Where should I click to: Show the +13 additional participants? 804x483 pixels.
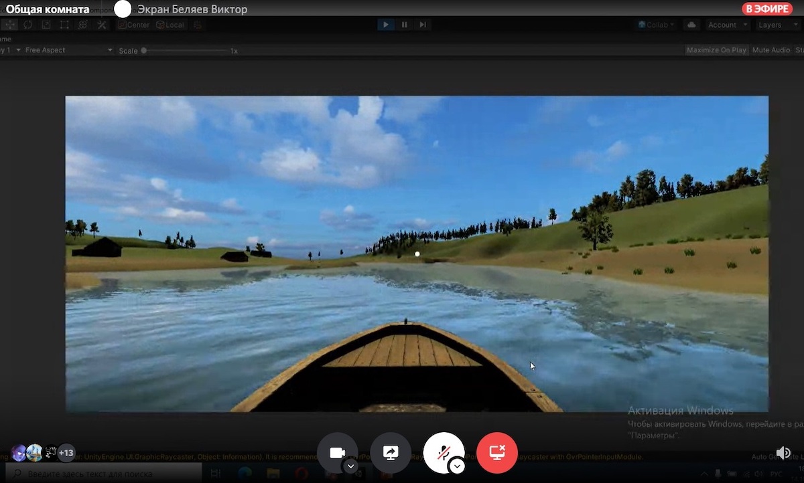[66, 453]
